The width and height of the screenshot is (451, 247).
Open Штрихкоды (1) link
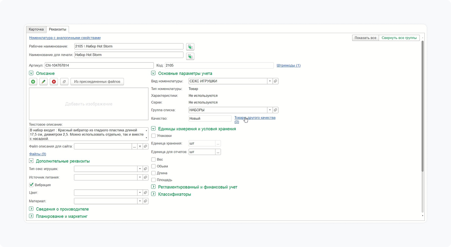[289, 65]
